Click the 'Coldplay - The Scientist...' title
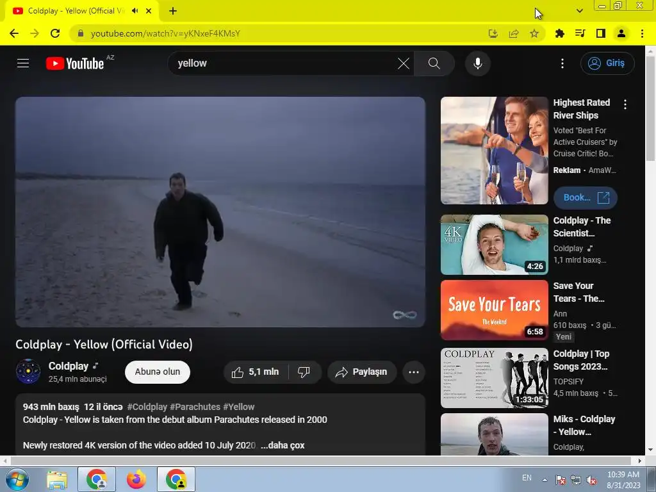The width and height of the screenshot is (656, 492). coord(582,227)
